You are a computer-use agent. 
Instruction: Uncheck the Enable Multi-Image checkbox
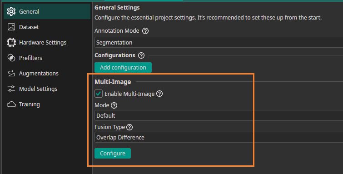click(x=99, y=94)
